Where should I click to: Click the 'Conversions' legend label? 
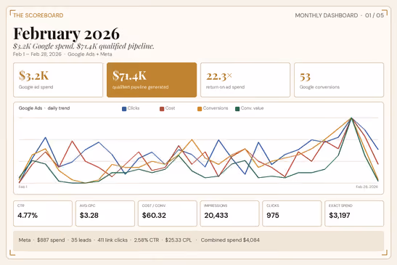pyautogui.click(x=216, y=108)
